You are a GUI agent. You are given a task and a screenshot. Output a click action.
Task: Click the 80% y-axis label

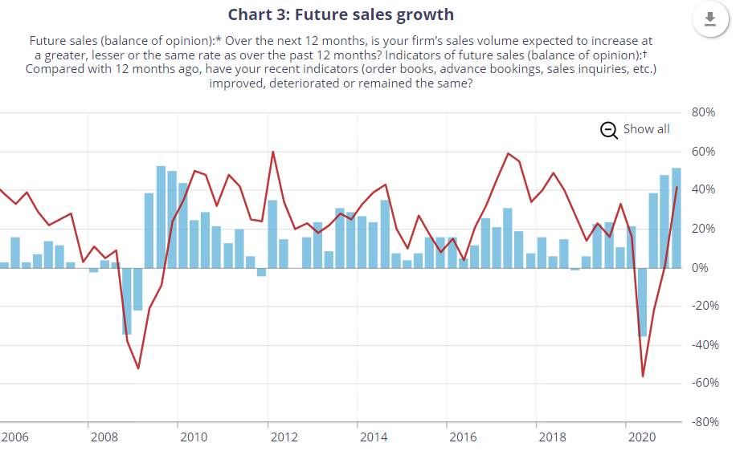point(704,112)
